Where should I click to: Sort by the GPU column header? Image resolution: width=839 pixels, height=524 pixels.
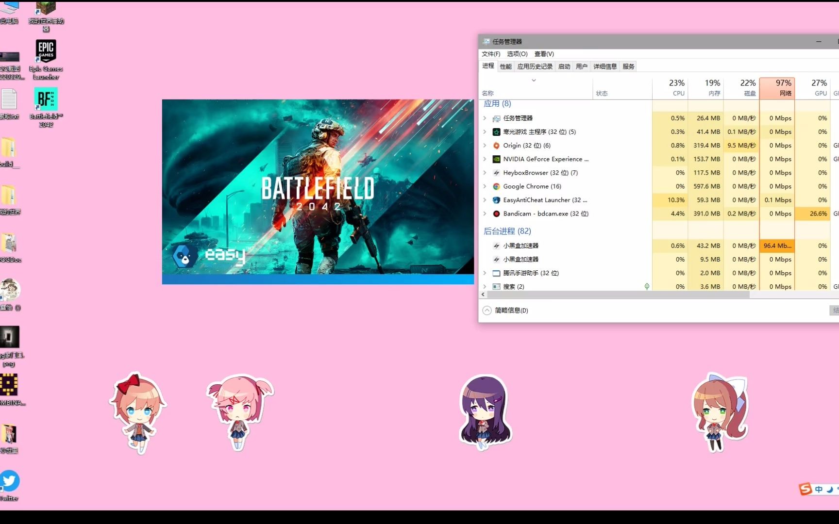813,88
